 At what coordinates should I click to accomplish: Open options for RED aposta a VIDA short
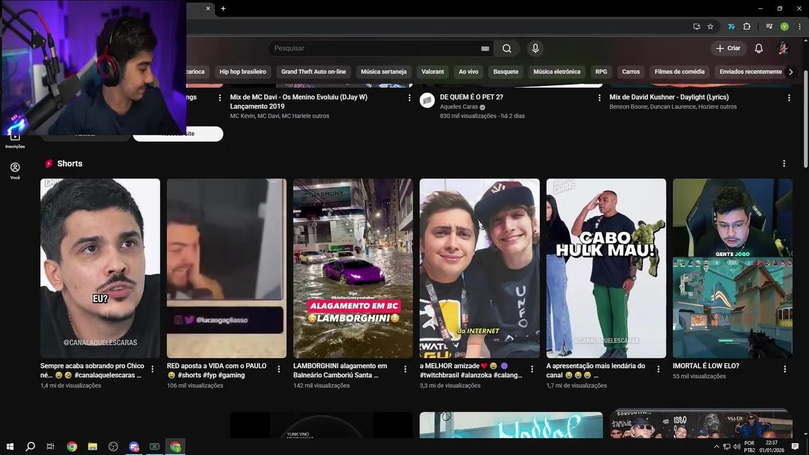coord(279,369)
